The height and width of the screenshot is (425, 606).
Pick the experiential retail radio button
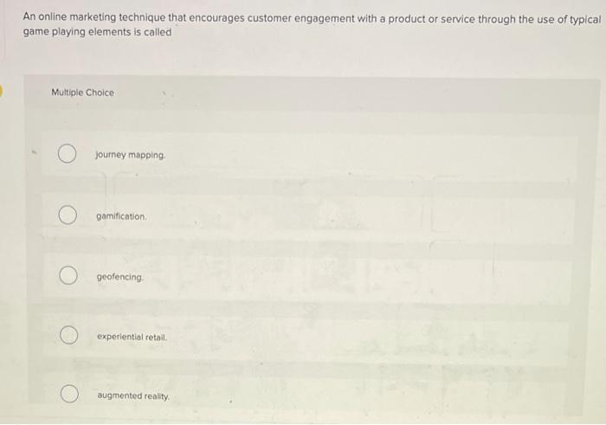[68, 335]
